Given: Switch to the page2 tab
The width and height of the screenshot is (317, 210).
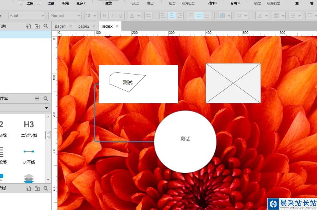Looking at the screenshot, I should point(84,26).
